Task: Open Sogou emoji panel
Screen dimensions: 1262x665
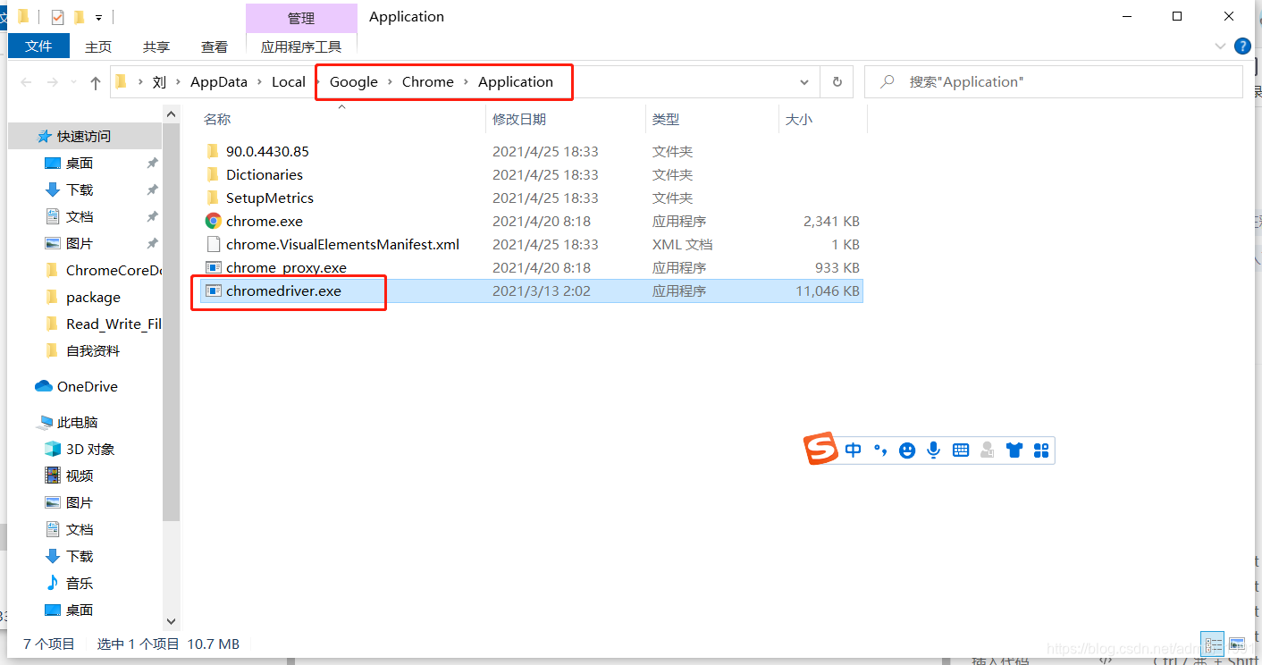Action: 907,450
